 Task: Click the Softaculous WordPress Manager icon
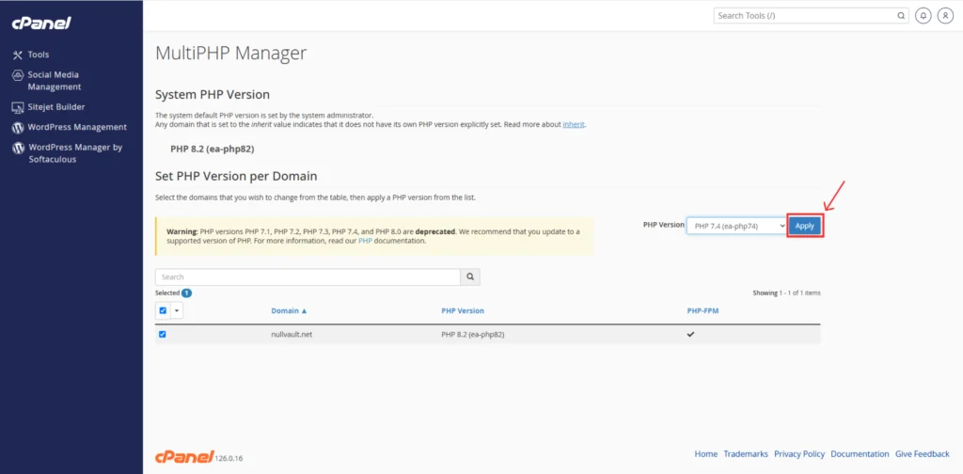click(x=18, y=148)
